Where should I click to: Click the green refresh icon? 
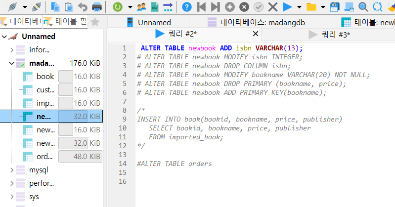click(117, 7)
